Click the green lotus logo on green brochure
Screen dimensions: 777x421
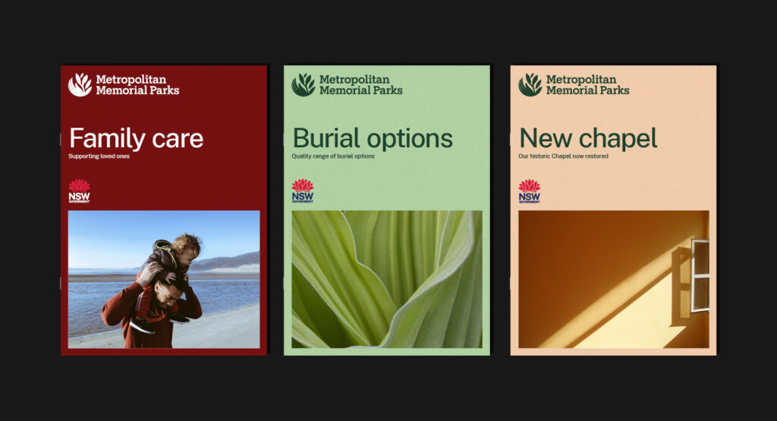(304, 85)
